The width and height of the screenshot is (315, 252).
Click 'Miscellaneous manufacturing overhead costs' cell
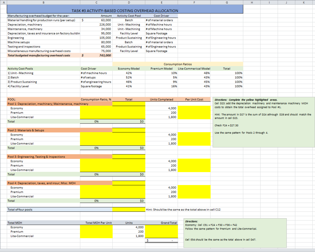43,51
